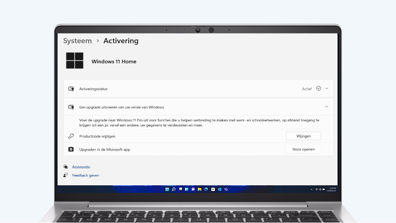Open the Assistentie link

(x=81, y=167)
